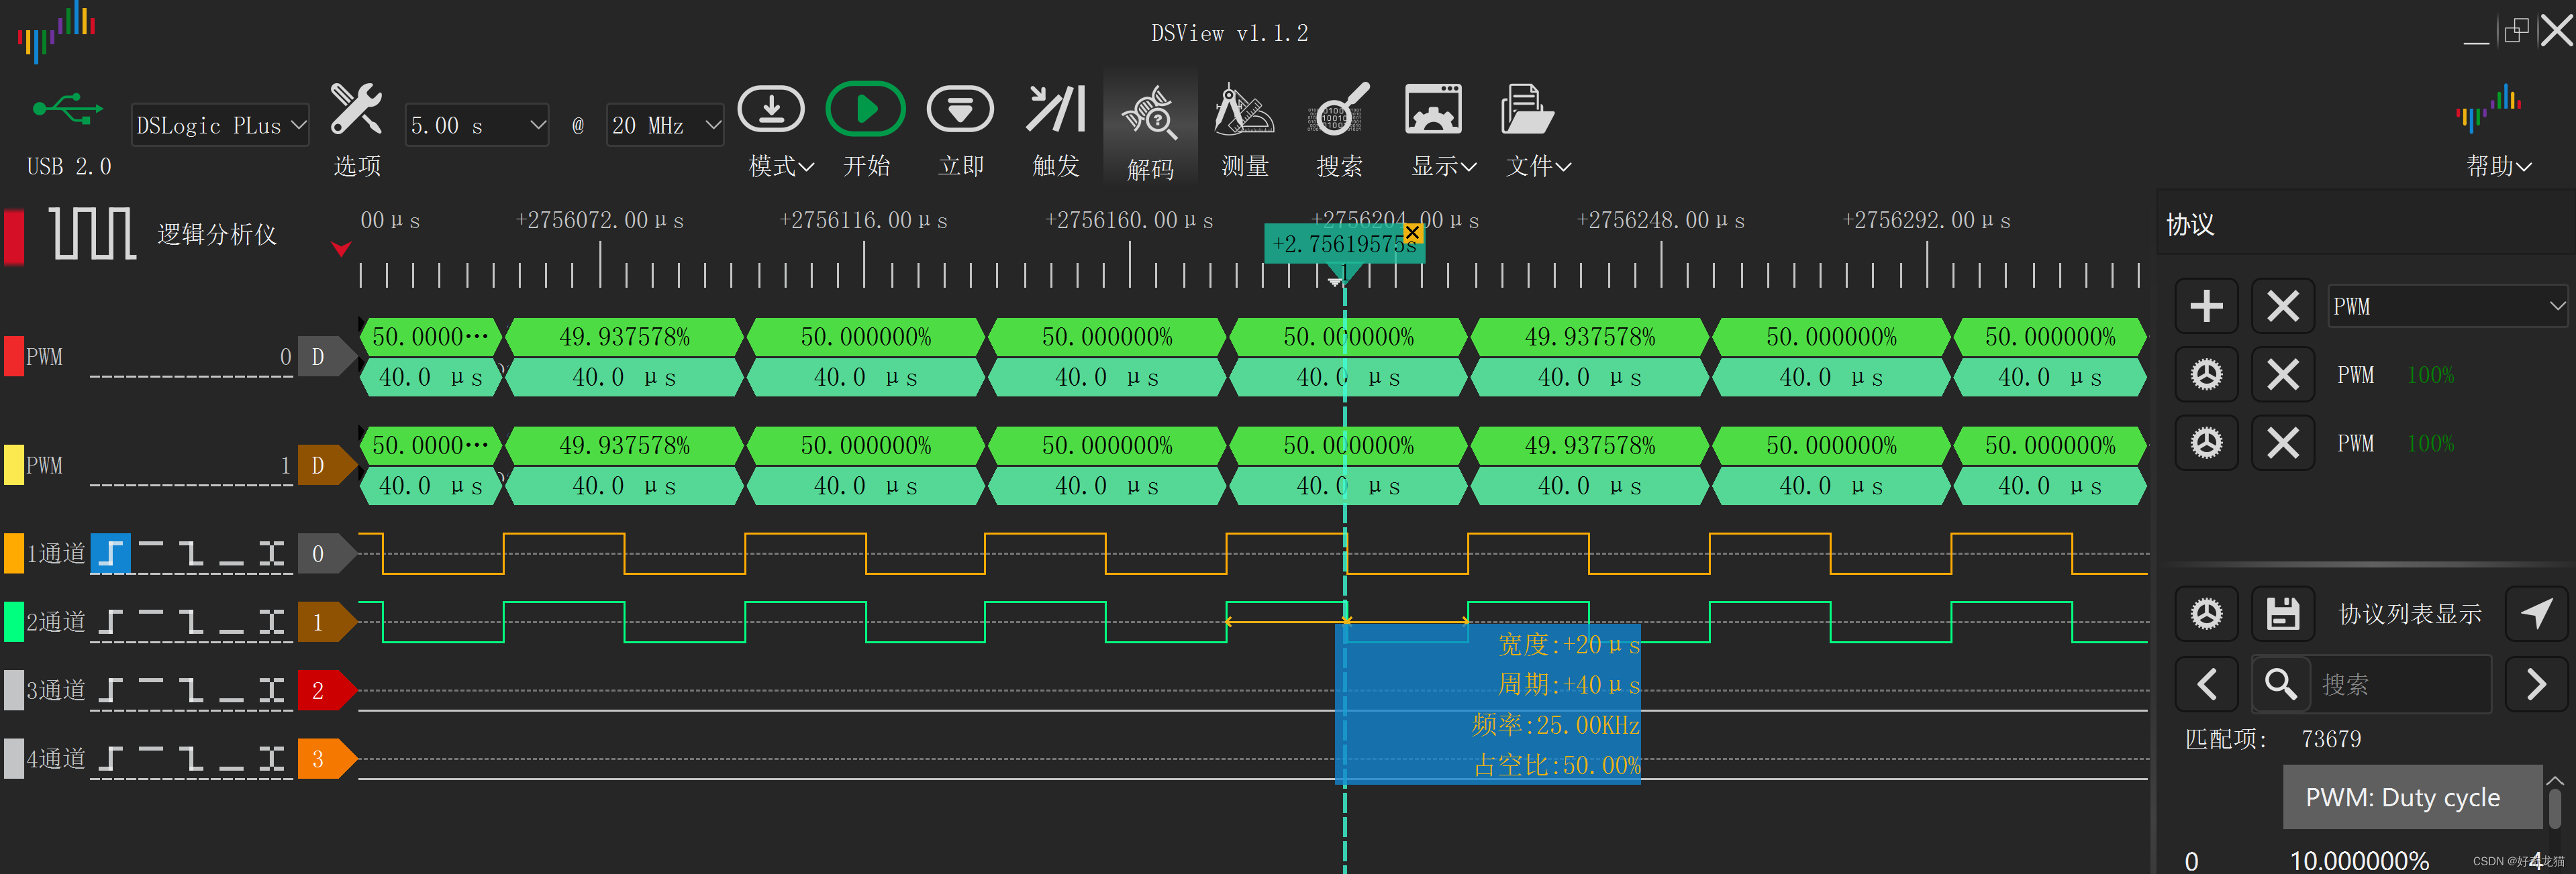Toggle rising edge trigger on 1通道
This screenshot has height=874, width=2576.
pos(112,552)
